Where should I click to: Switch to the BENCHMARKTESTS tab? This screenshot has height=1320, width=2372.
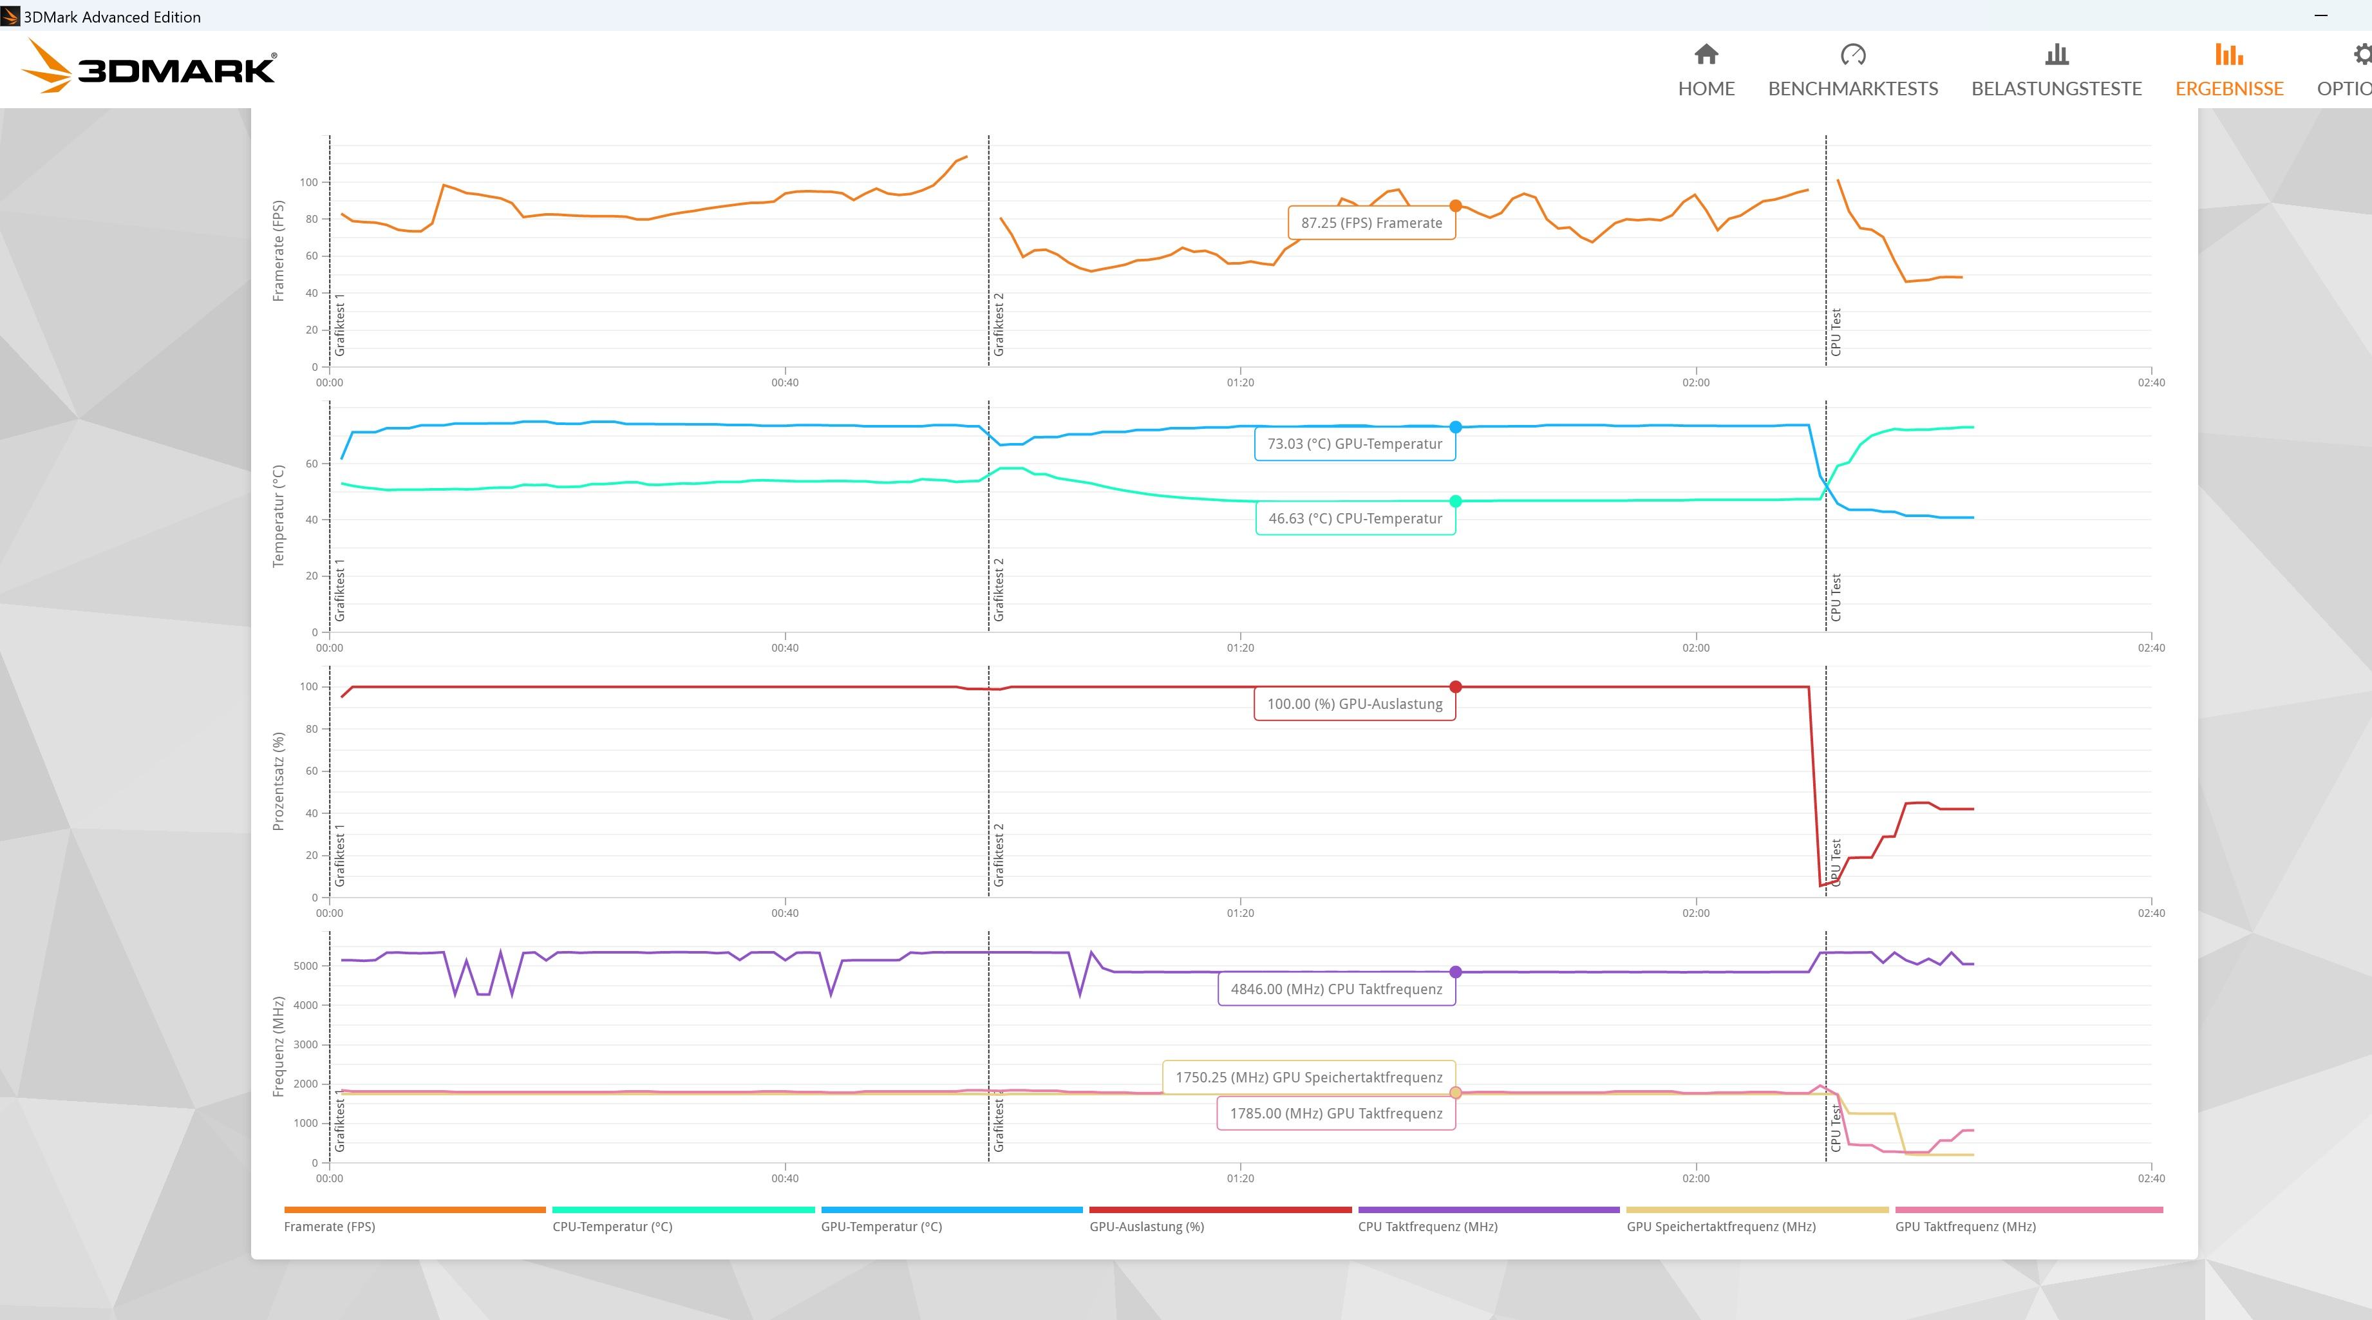click(x=1852, y=88)
